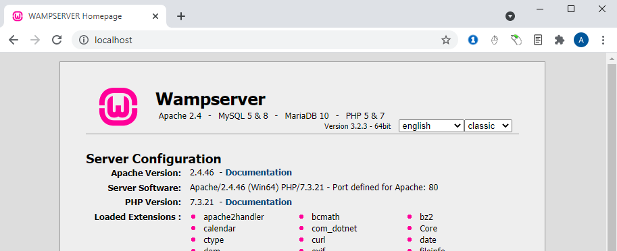Click the bcmath extension entry
Image resolution: width=617 pixels, height=251 pixels.
(326, 217)
